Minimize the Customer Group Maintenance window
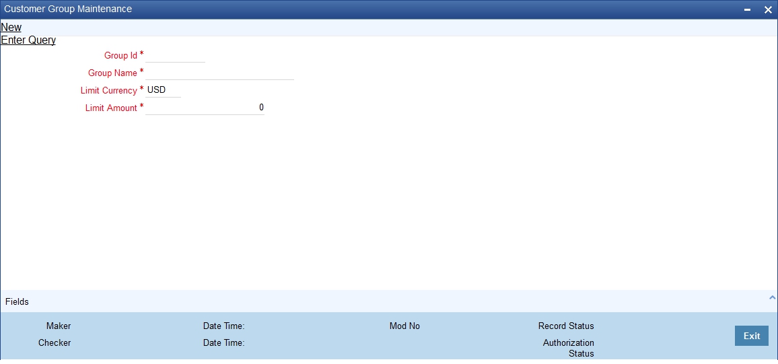 click(x=747, y=10)
